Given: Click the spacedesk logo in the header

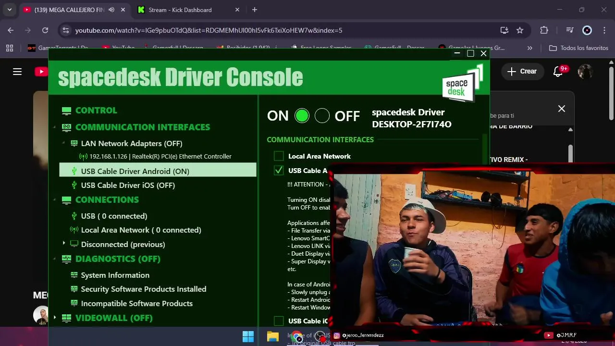Looking at the screenshot, I should click(x=462, y=84).
